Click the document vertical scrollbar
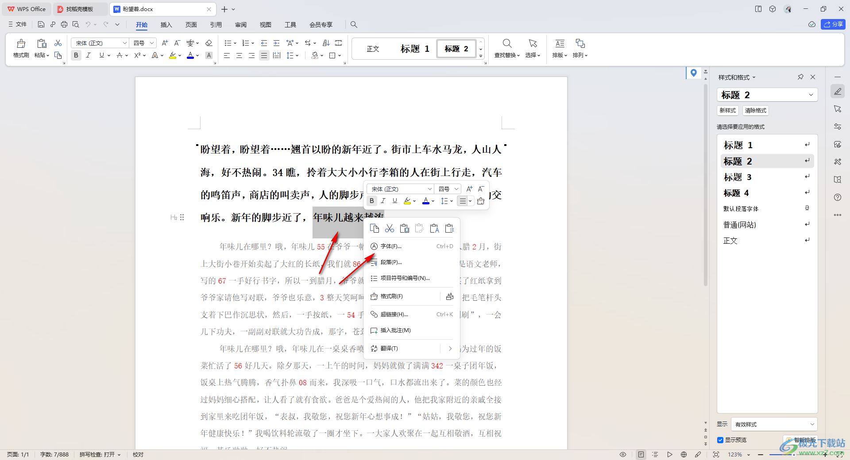Viewport: 850px width, 460px height. tap(706, 186)
